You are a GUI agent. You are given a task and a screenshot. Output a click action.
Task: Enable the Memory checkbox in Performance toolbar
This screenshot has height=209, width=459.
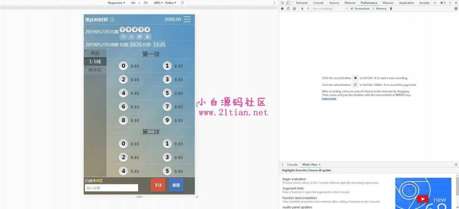373,9
